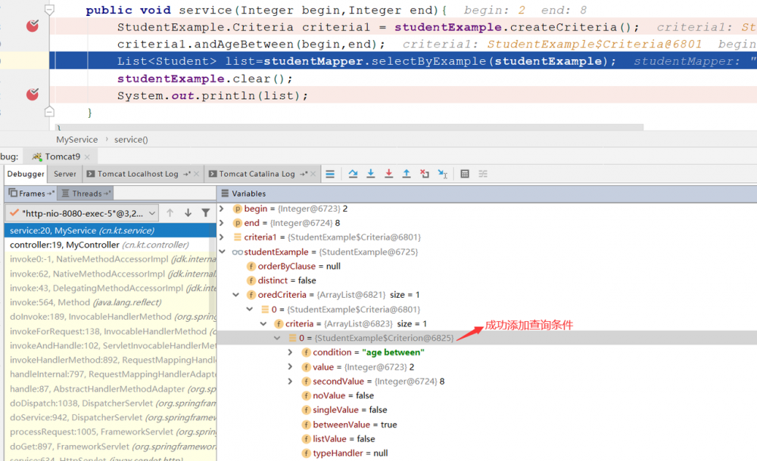757x461 pixels.
Task: Open the thread selector dropdown
Action: point(82,213)
